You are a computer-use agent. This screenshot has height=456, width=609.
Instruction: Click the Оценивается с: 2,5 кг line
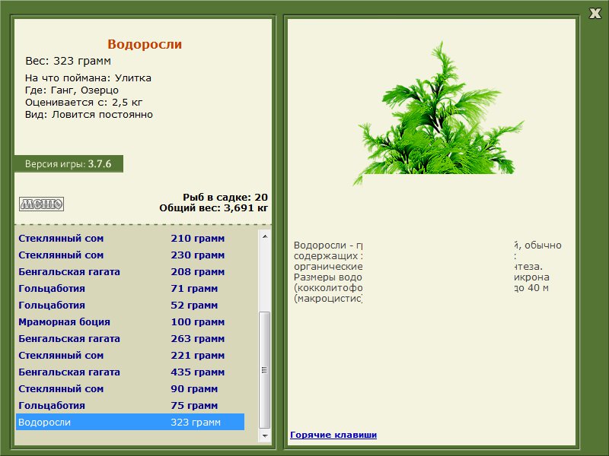click(x=84, y=103)
